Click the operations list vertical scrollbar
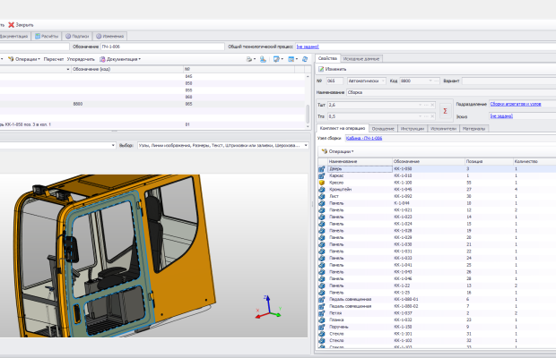This screenshot has height=358, width=556. (308, 113)
